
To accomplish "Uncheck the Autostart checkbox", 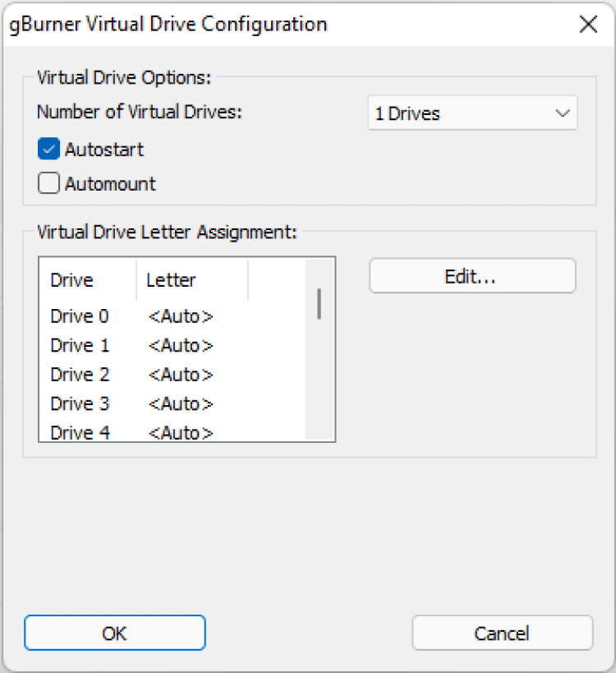I will (x=49, y=150).
